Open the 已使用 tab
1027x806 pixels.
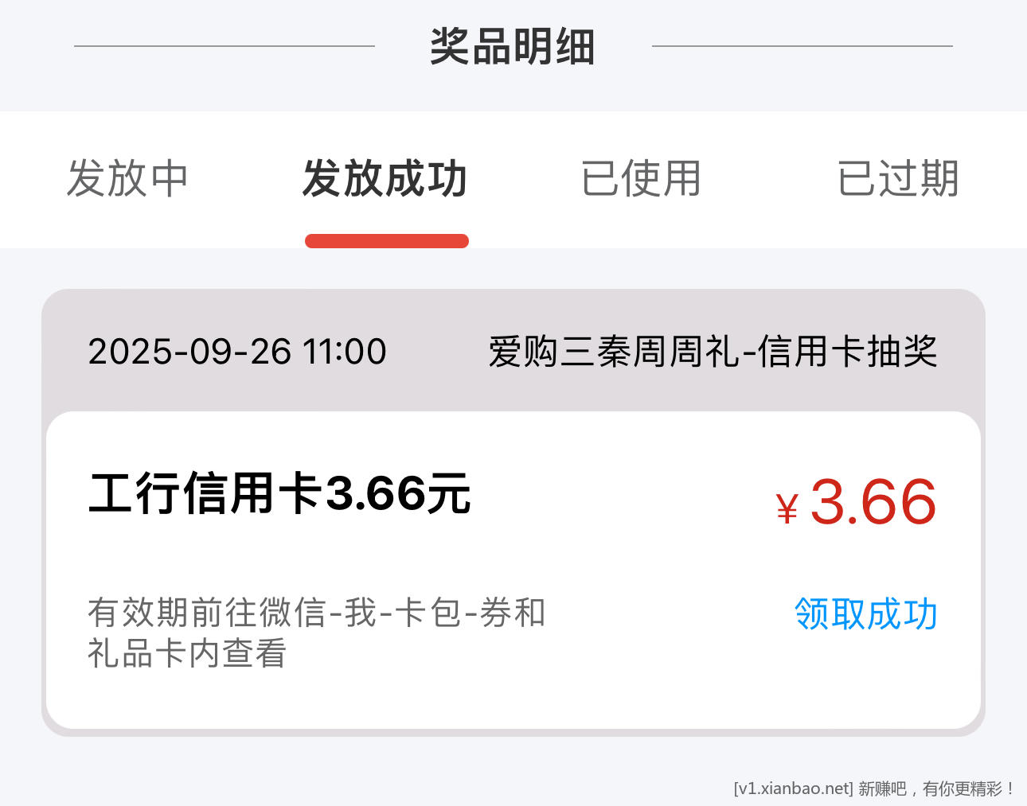641,177
